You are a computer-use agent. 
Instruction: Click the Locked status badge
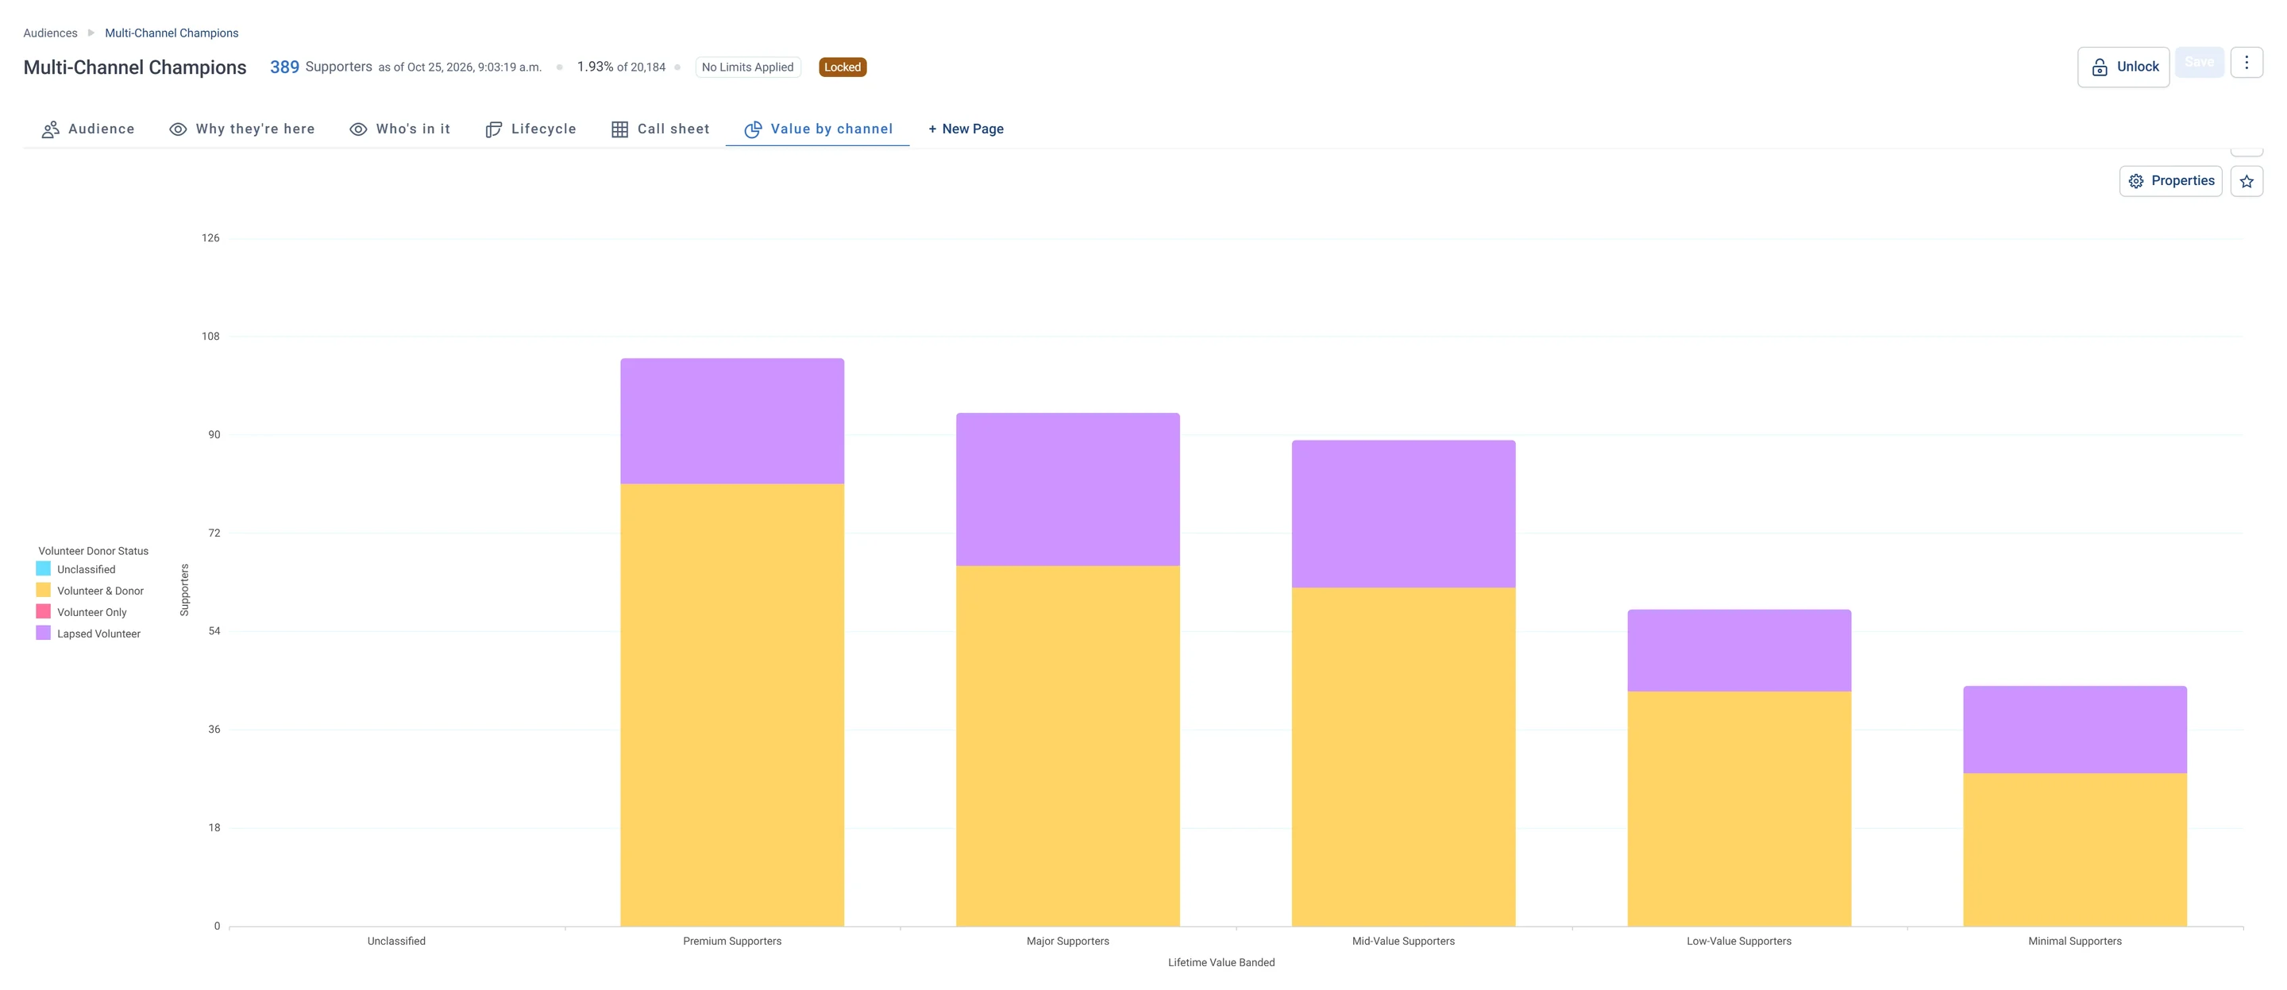[843, 67]
